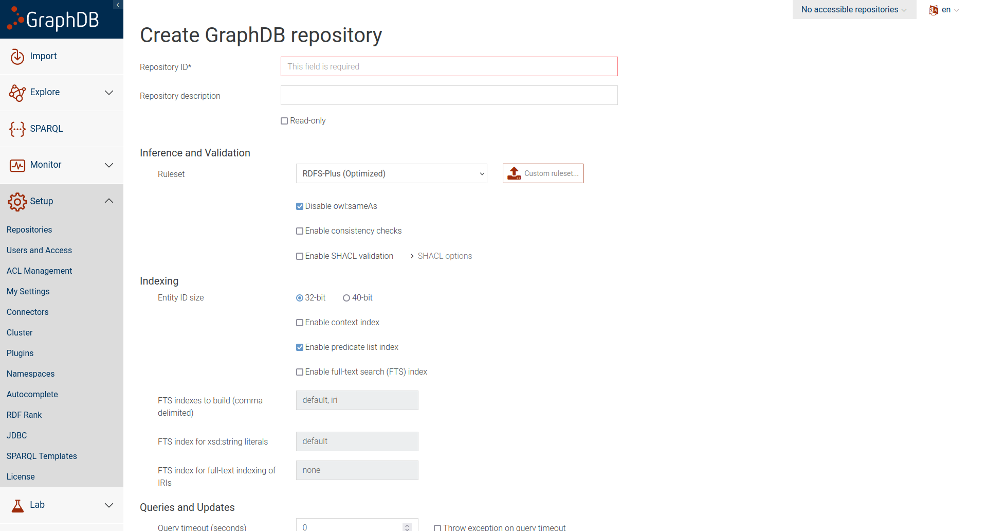This screenshot has height=531, width=987.
Task: Click the Import icon in sidebar
Action: (17, 56)
